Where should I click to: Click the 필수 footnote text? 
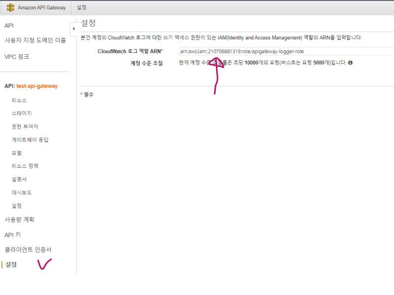89,95
